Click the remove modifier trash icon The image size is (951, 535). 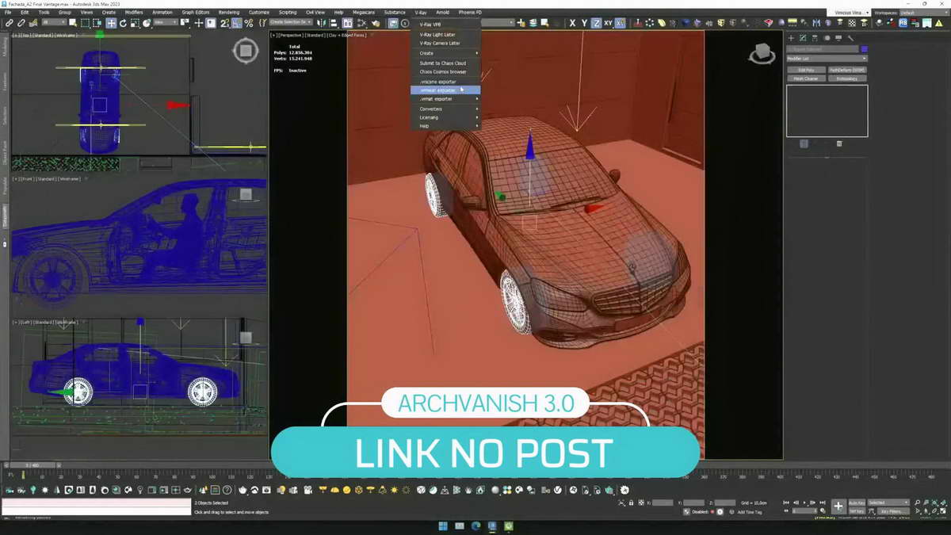pyautogui.click(x=839, y=143)
